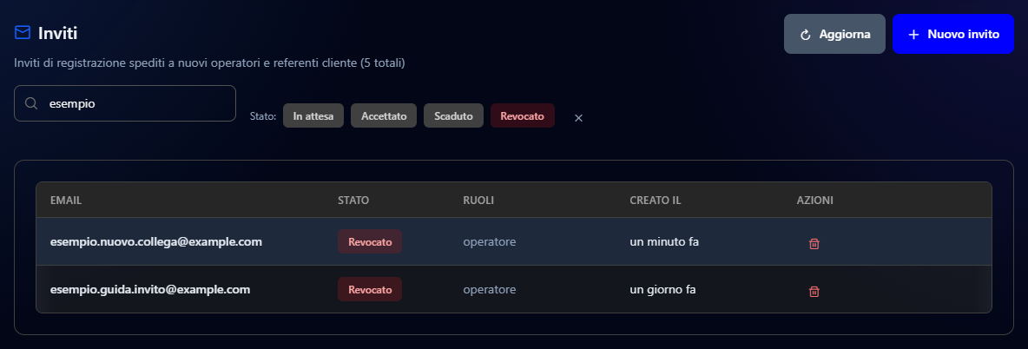This screenshot has width=1028, height=349.
Task: Toggle the In attesa status filter
Action: click(313, 115)
